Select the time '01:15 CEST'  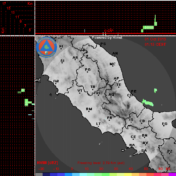pos(155,44)
